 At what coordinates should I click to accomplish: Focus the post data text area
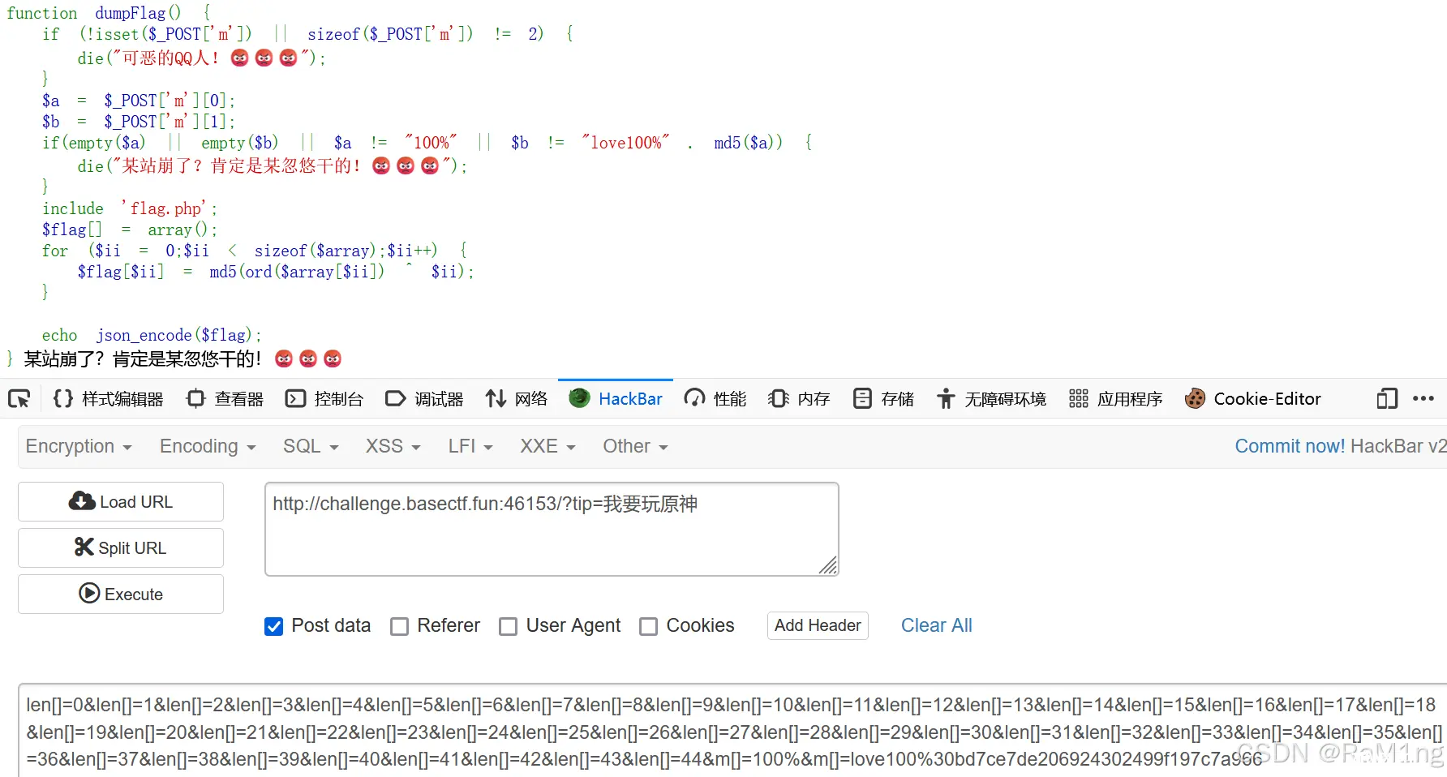[732, 731]
